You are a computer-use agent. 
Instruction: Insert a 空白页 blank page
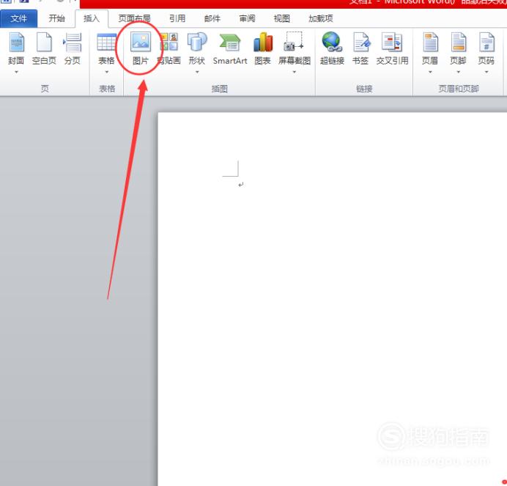pos(44,48)
